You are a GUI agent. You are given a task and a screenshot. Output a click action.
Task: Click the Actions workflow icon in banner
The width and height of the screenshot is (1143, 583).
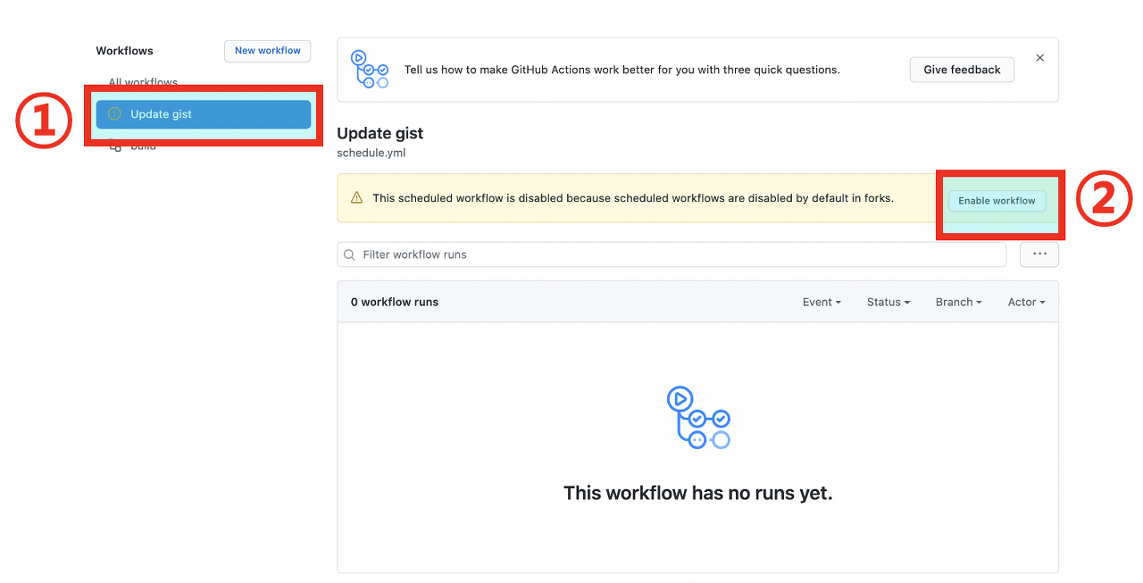(370, 70)
